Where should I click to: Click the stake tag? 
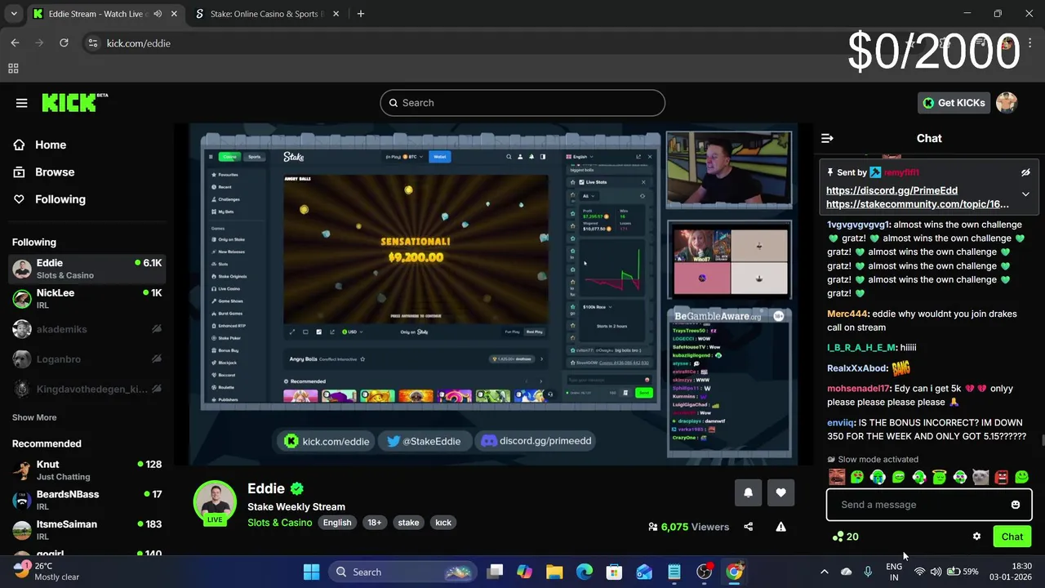pyautogui.click(x=408, y=523)
